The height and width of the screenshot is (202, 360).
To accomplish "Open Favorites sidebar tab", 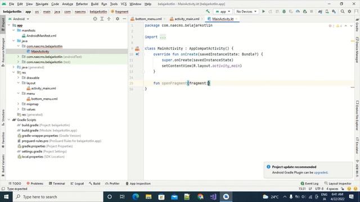I will 3,140.
